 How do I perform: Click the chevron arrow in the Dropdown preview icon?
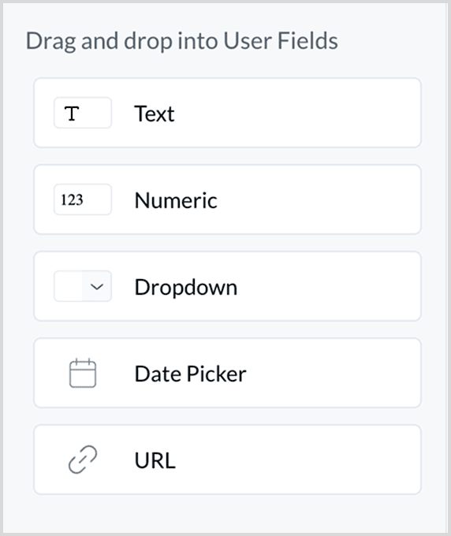[97, 286]
